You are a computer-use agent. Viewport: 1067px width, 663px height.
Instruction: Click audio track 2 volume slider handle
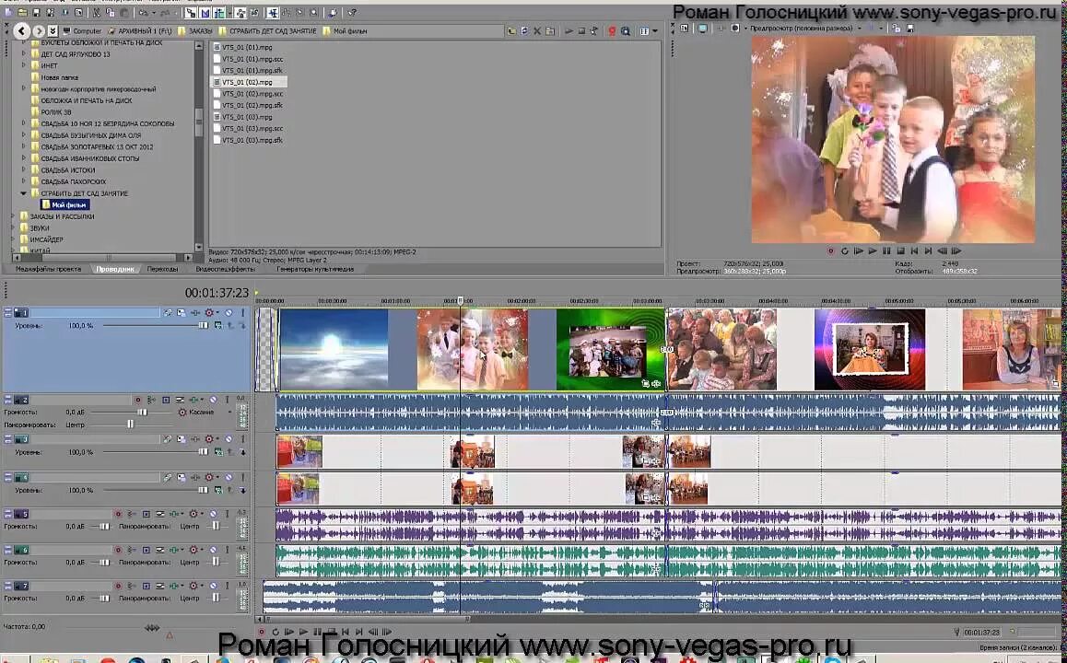142,413
